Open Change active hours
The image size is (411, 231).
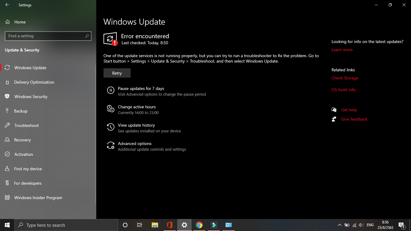(x=137, y=107)
